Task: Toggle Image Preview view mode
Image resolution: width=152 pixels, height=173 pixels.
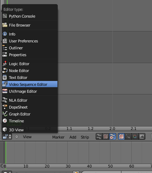Action: [106, 136]
